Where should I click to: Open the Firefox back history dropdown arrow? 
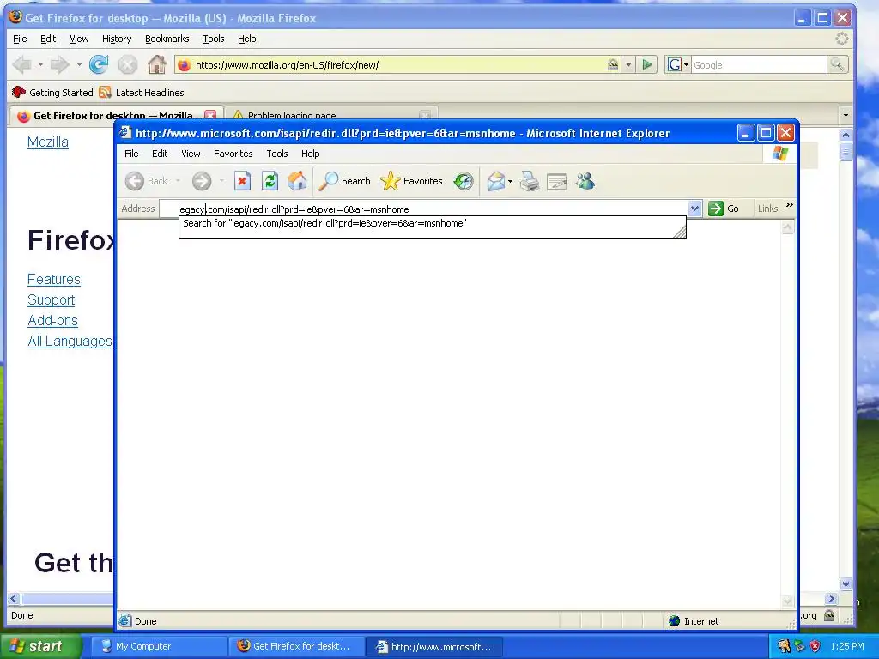40,65
